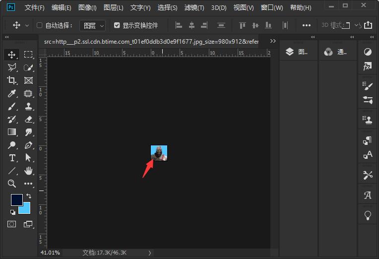Open the Move tool preset picker arrow
379x259 pixels.
tap(27, 25)
